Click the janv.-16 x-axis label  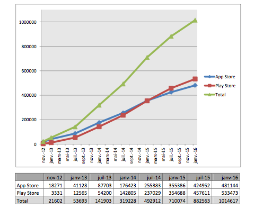[195, 156]
